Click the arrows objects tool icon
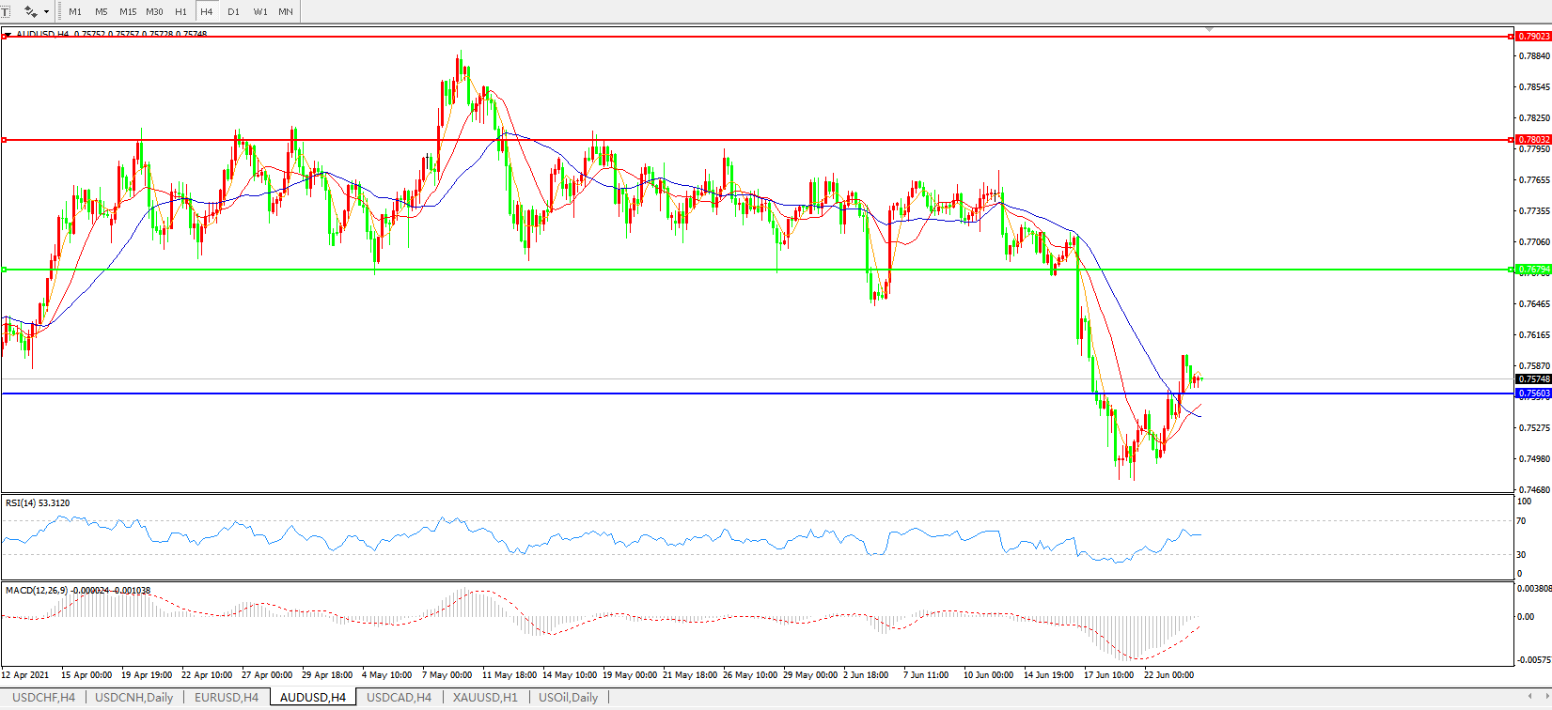 [x=29, y=11]
